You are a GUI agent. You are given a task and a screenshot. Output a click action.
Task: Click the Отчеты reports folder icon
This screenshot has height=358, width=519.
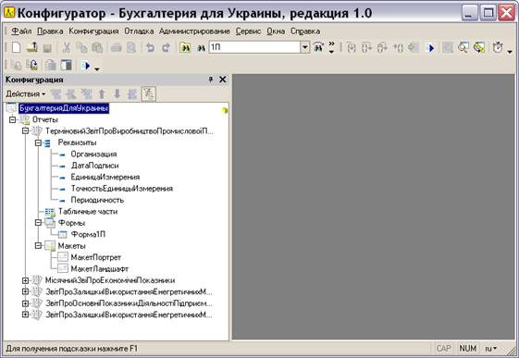(24, 119)
